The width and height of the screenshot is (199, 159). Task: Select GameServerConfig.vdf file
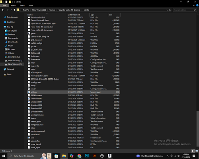[40, 37]
